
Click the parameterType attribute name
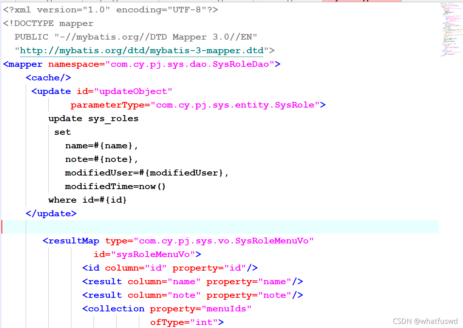point(108,105)
